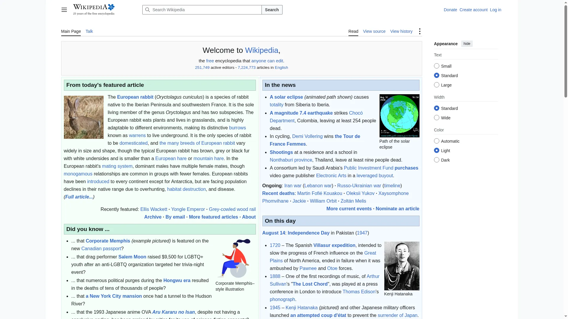568x319 pixels.
Task: Select Light color mode
Action: point(437,150)
